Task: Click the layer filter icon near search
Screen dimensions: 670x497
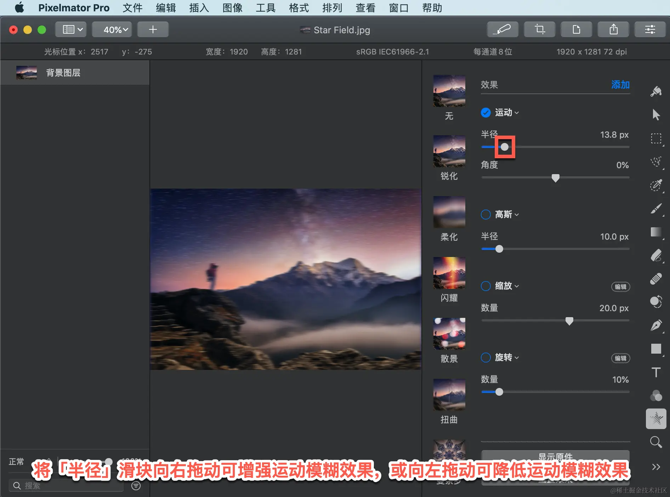Action: [x=136, y=486]
